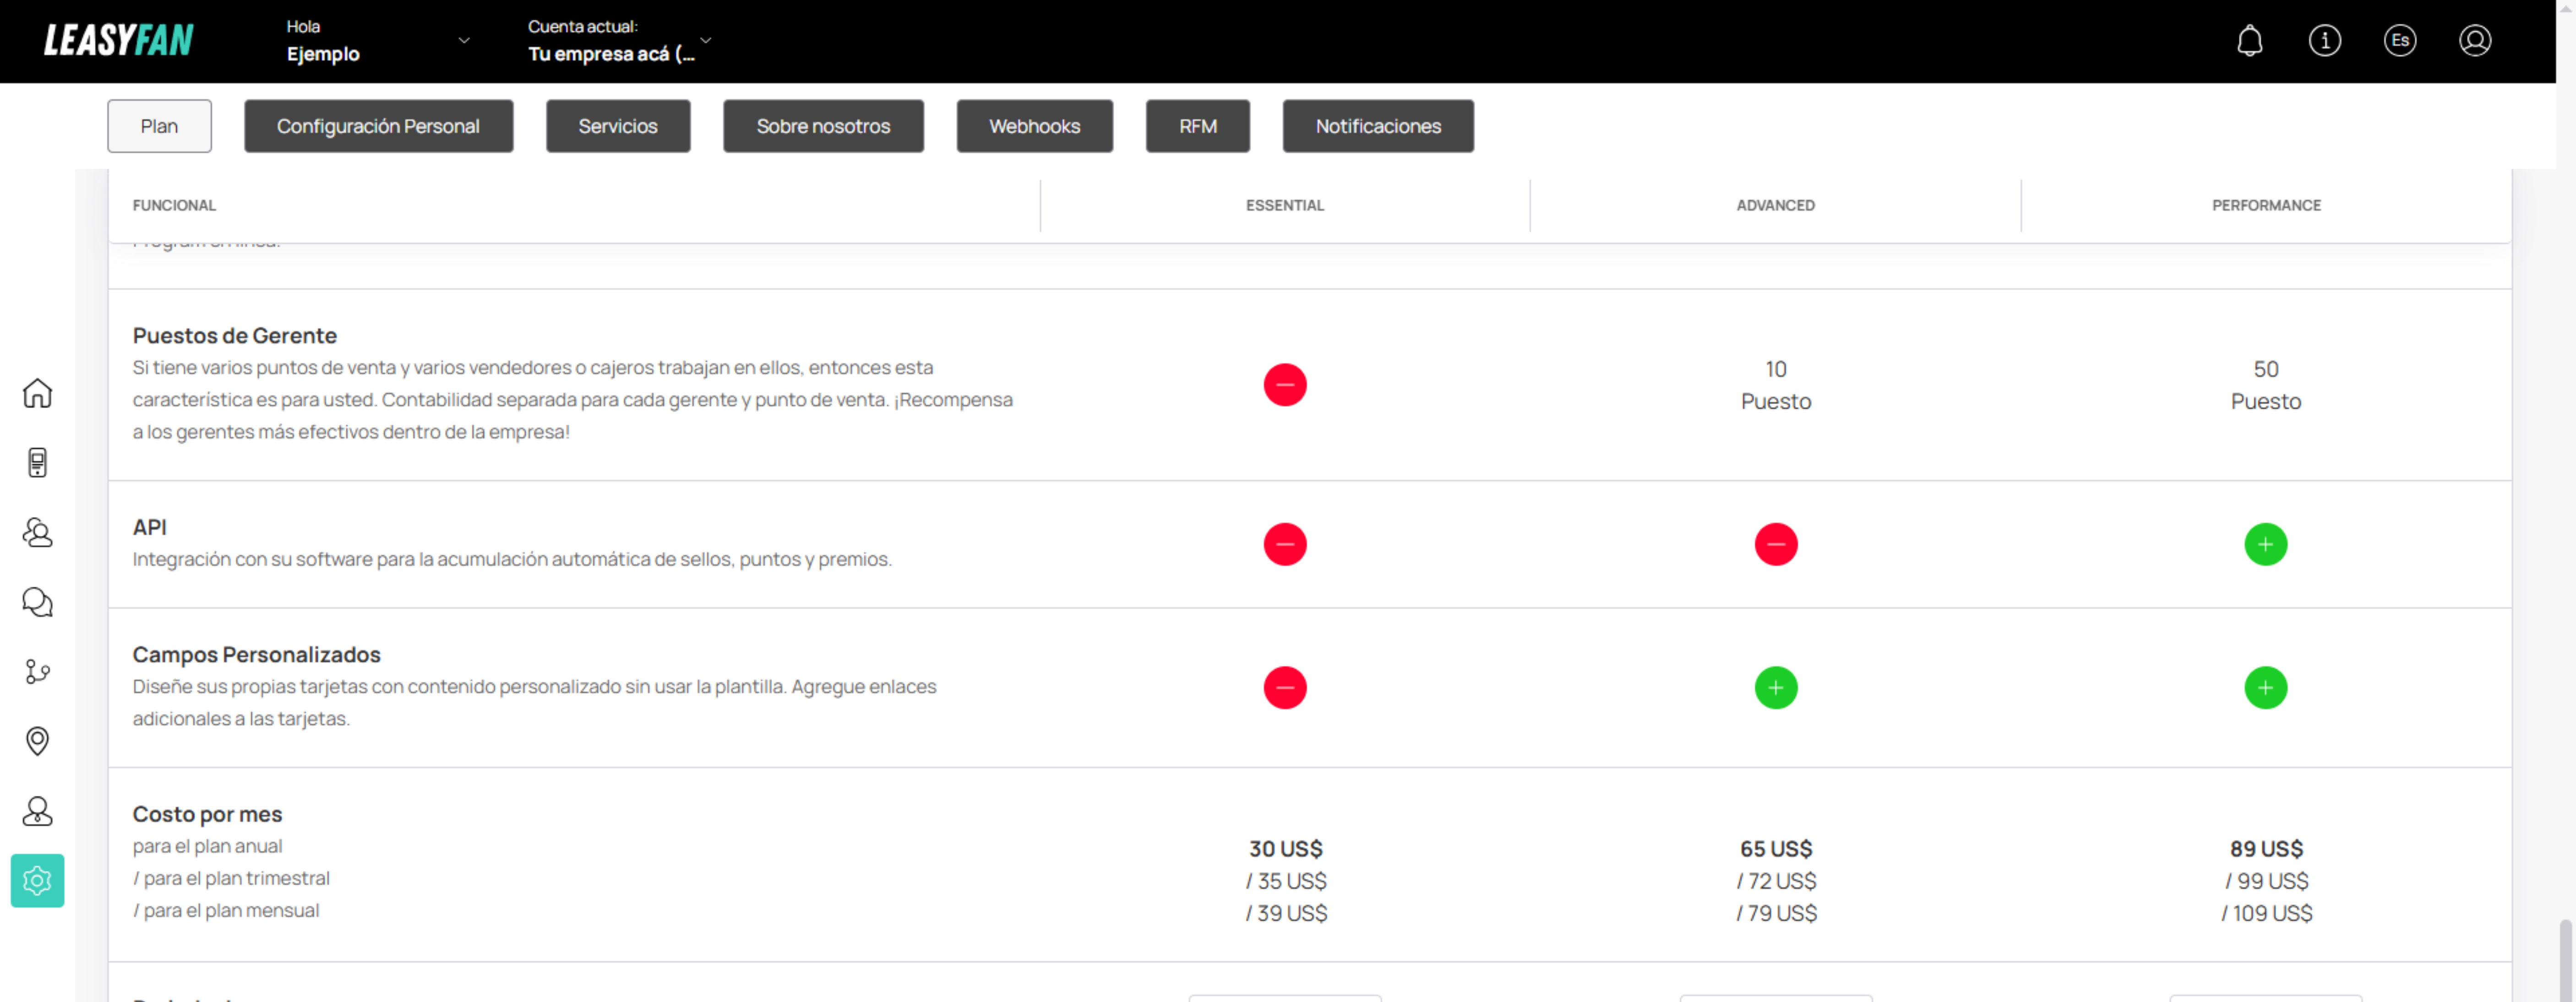The image size is (2576, 1002).
Task: Open the notifications bell icon
Action: coord(2249,41)
